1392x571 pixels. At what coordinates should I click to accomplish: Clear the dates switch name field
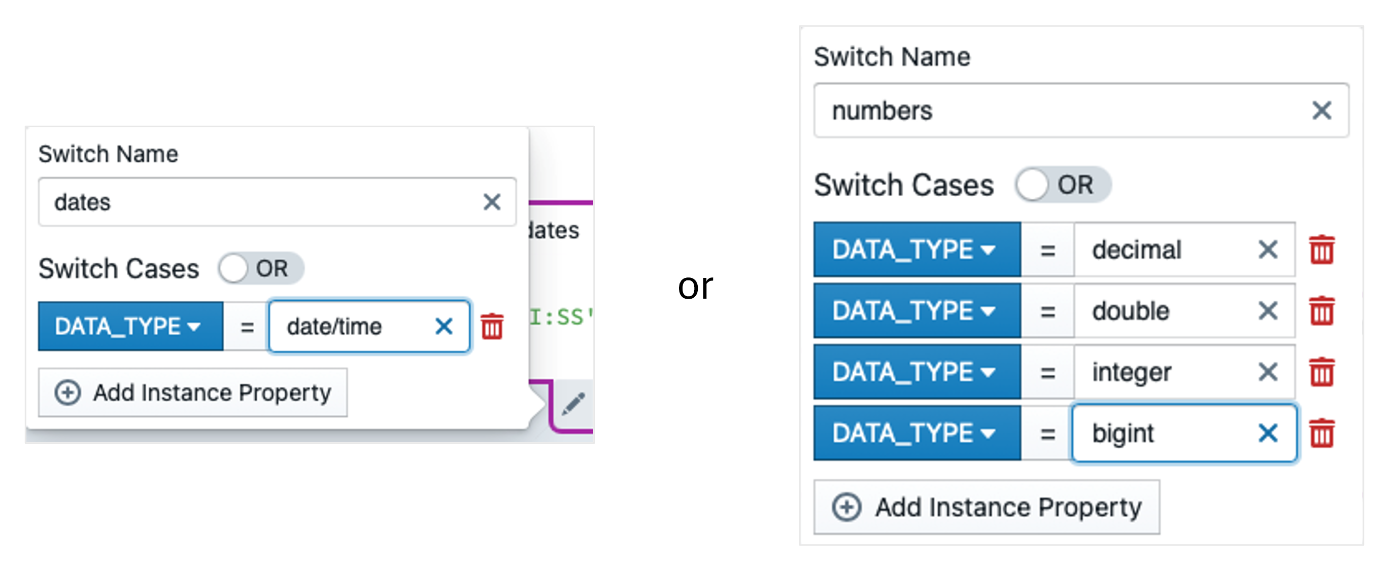click(492, 202)
